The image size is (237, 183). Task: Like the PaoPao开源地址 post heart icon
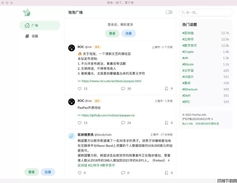[80, 123]
